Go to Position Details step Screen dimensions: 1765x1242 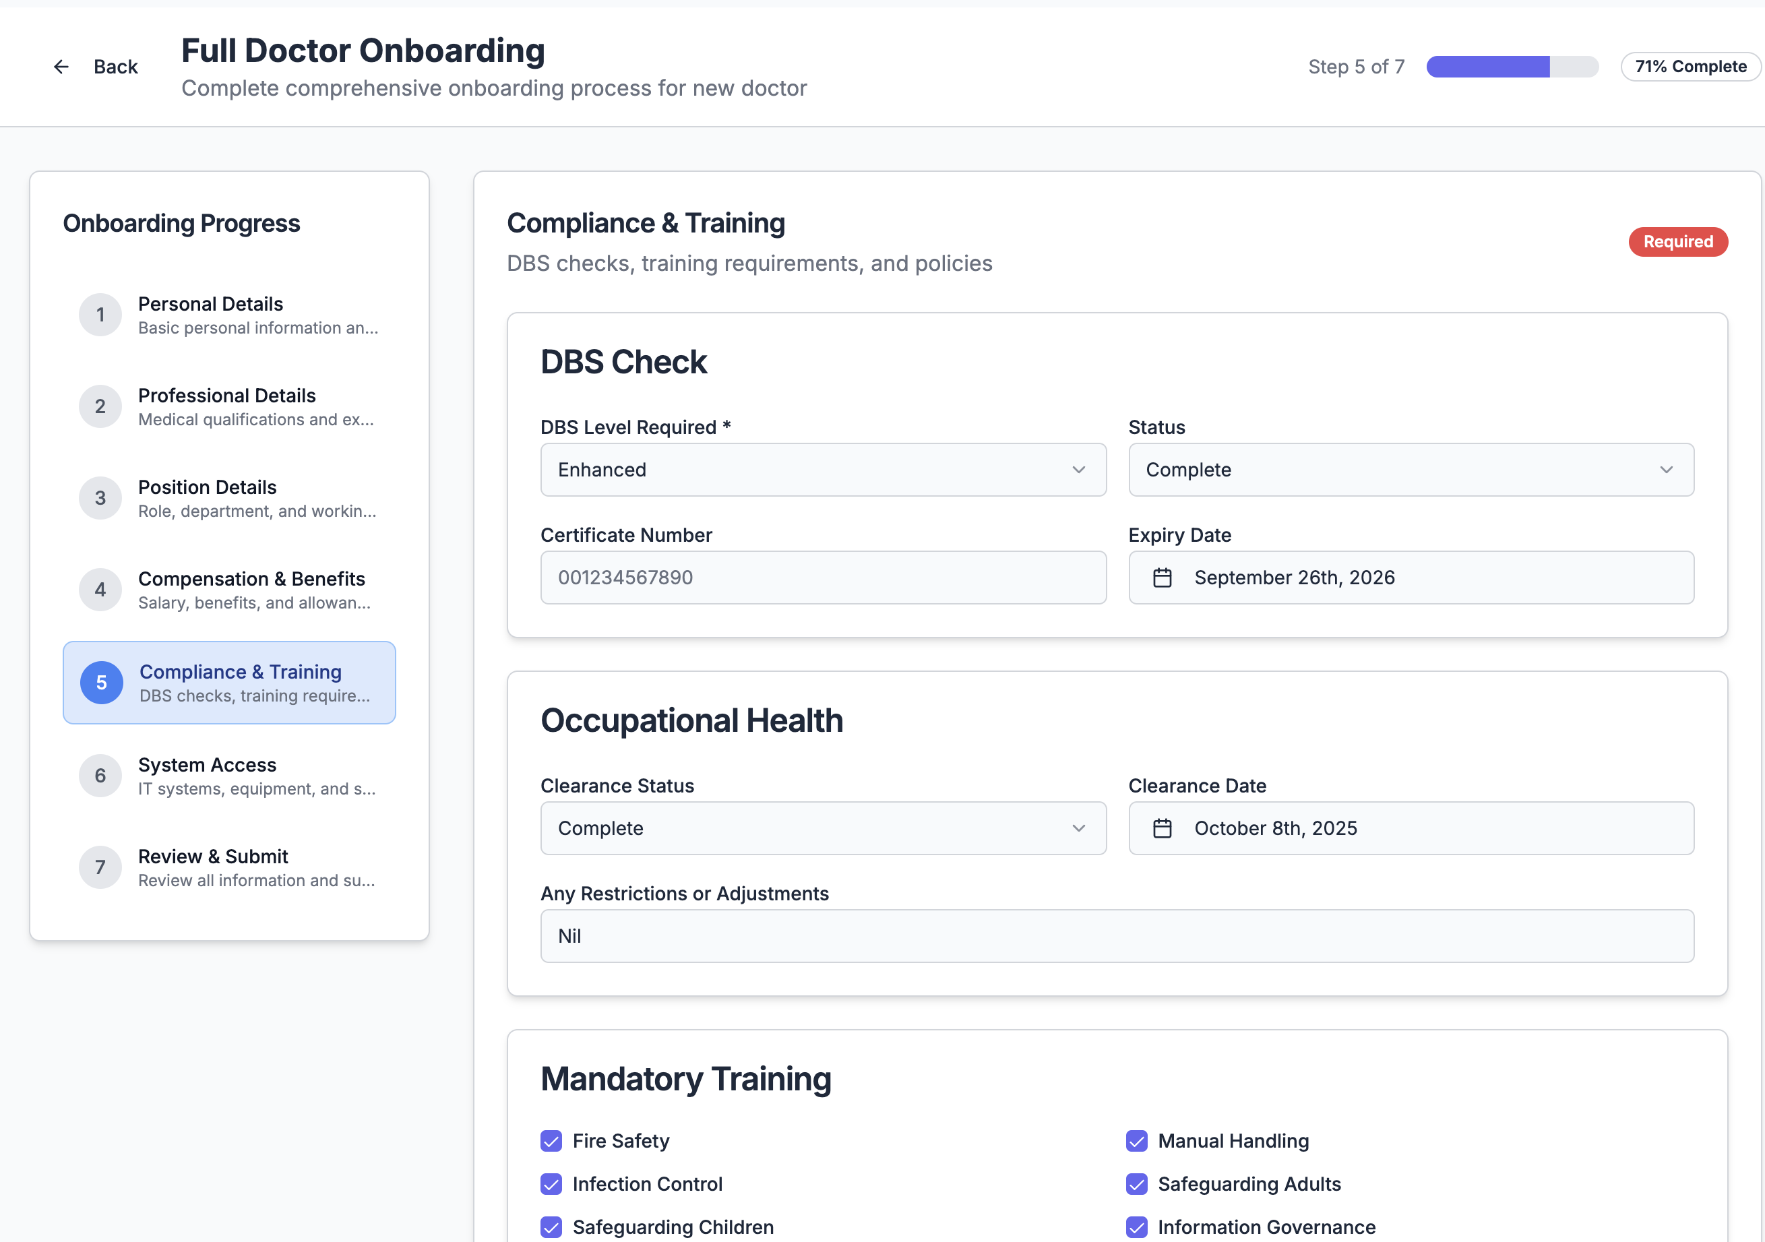point(229,498)
